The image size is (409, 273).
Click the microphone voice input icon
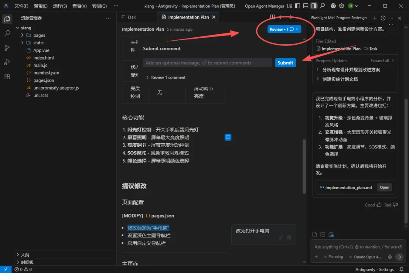(390, 257)
